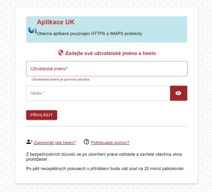The image size is (212, 192).
Task: Click the globe server icon beside Aplikace UK
Action: (32, 30)
